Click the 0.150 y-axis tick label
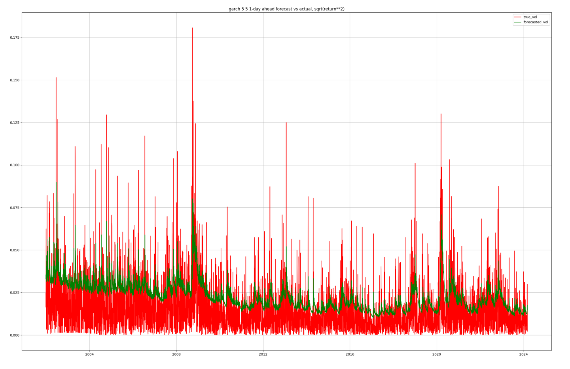The width and height of the screenshot is (570, 369). click(x=15, y=80)
